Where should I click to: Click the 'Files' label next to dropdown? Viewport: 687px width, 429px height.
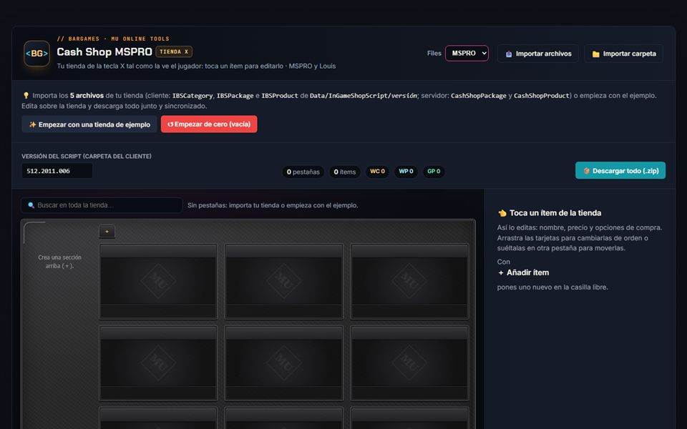click(434, 54)
